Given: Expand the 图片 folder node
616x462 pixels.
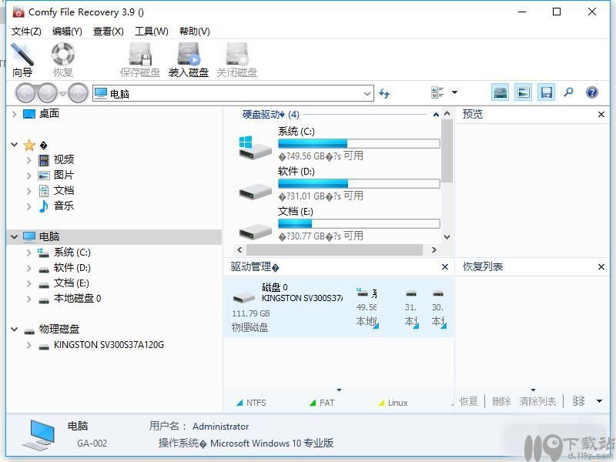Looking at the screenshot, I should point(28,176).
